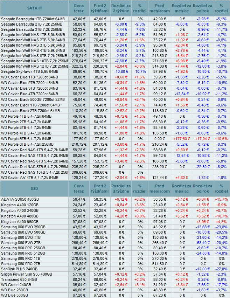Select the WD Blue 250GB row name
This screenshot has height=298, width=230.
(x=14, y=290)
